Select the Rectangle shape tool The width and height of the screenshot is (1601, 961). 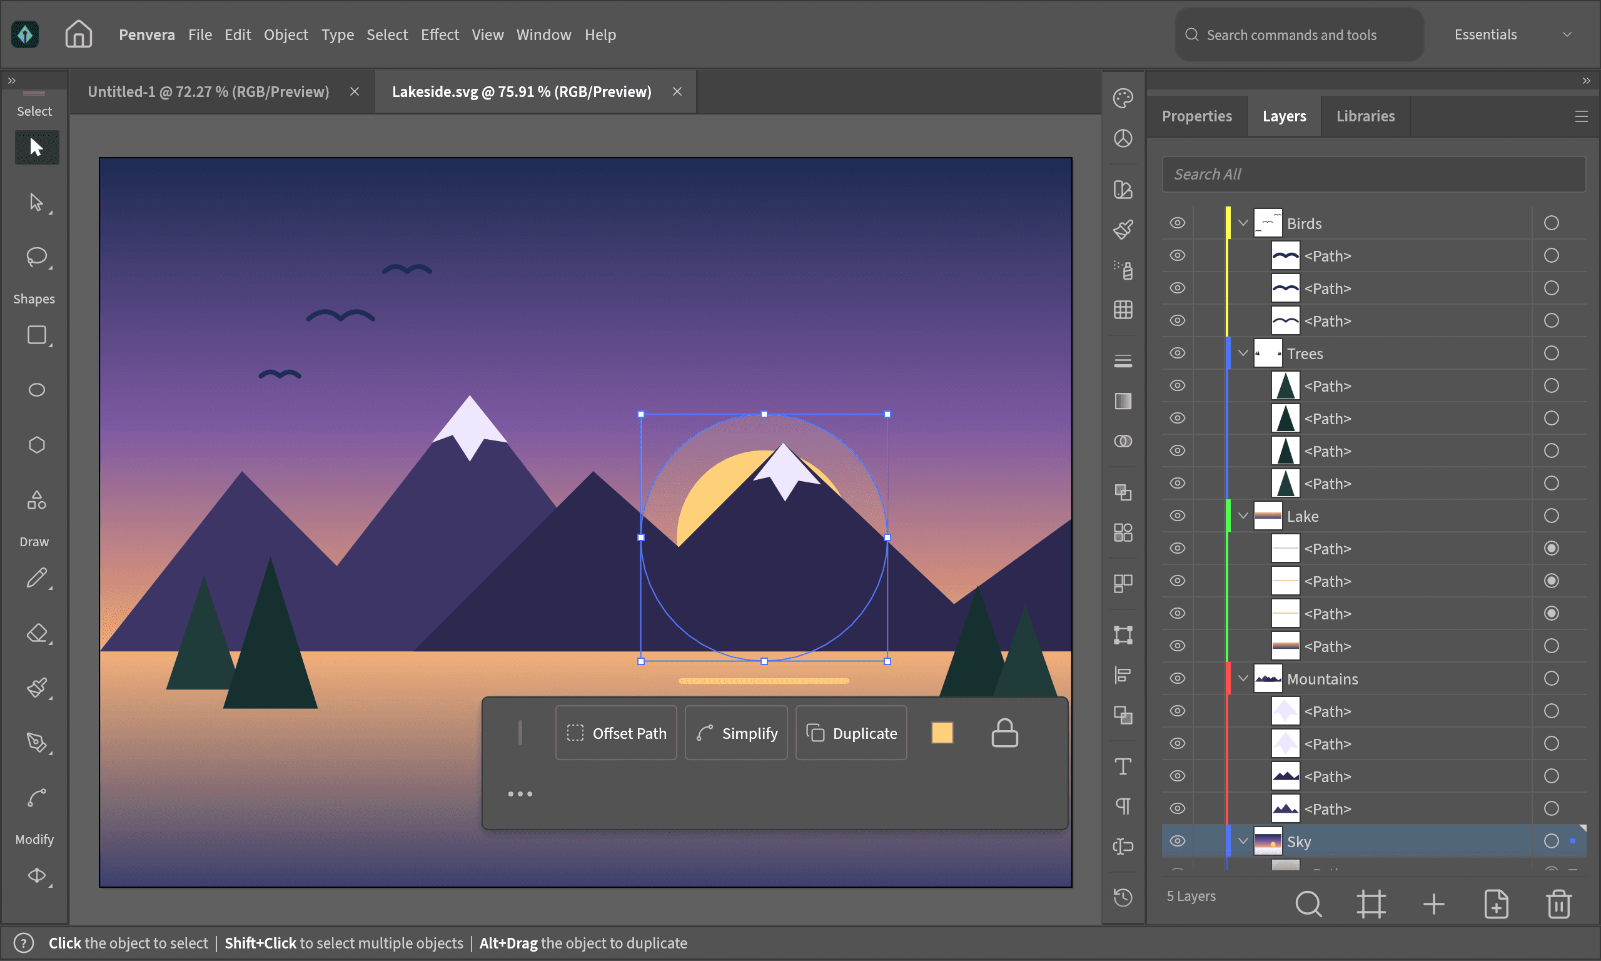(36, 335)
